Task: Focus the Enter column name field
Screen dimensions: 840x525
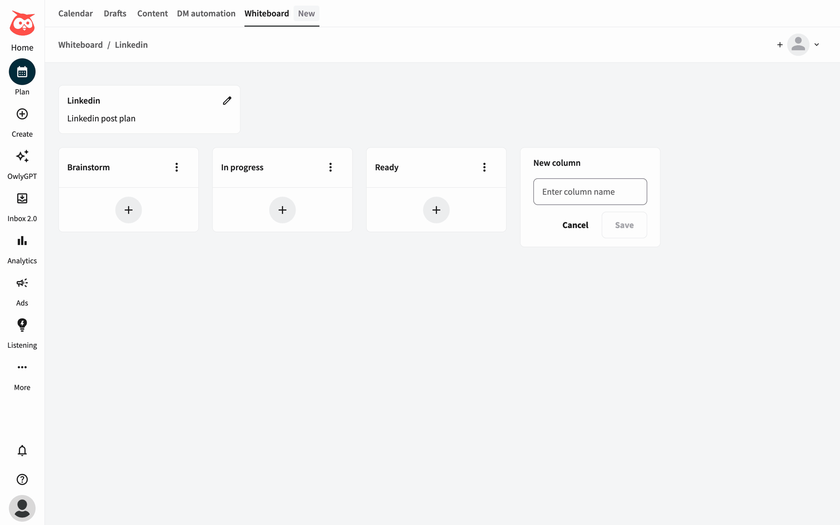Action: pos(590,192)
